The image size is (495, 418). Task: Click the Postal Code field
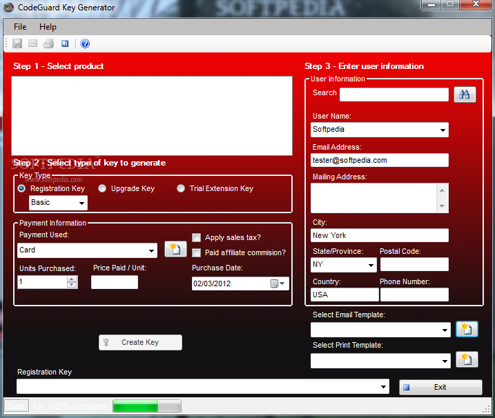click(414, 264)
